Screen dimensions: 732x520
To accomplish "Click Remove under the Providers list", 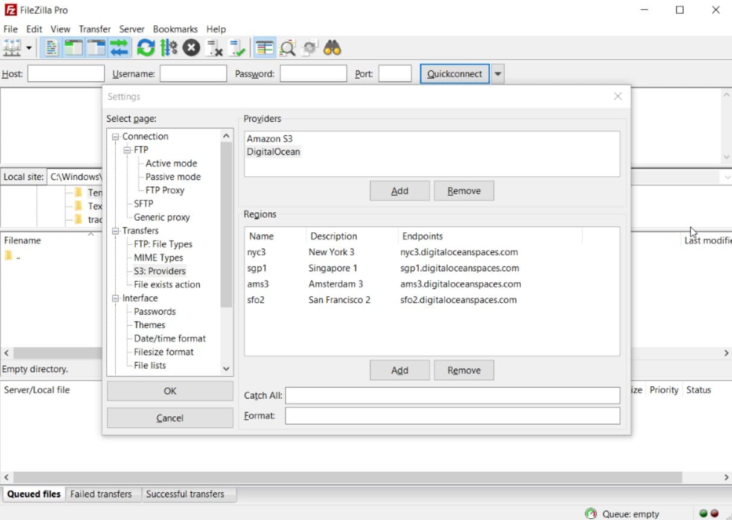I will (464, 191).
